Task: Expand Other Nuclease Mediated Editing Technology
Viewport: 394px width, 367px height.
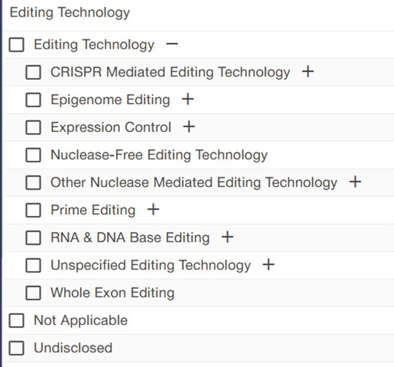Action: (355, 182)
